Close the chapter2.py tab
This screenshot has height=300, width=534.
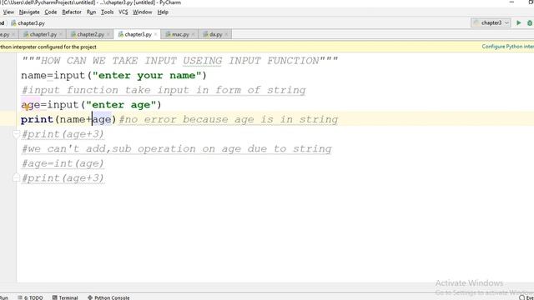[108, 34]
